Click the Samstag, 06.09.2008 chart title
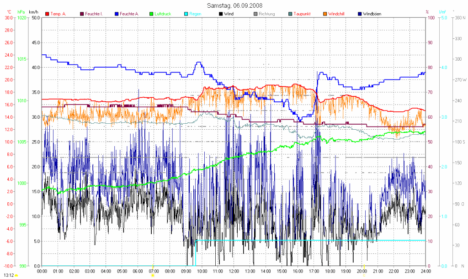This screenshot has width=468, height=279. [x=234, y=5]
